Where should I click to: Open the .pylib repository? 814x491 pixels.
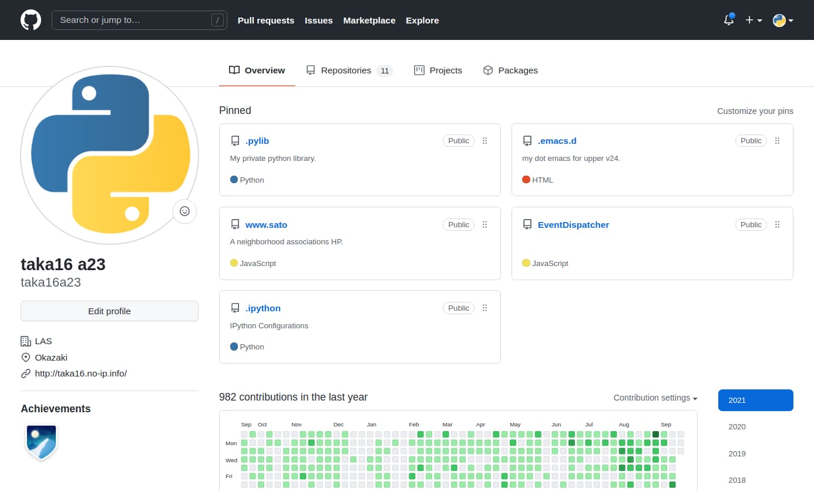click(x=257, y=141)
